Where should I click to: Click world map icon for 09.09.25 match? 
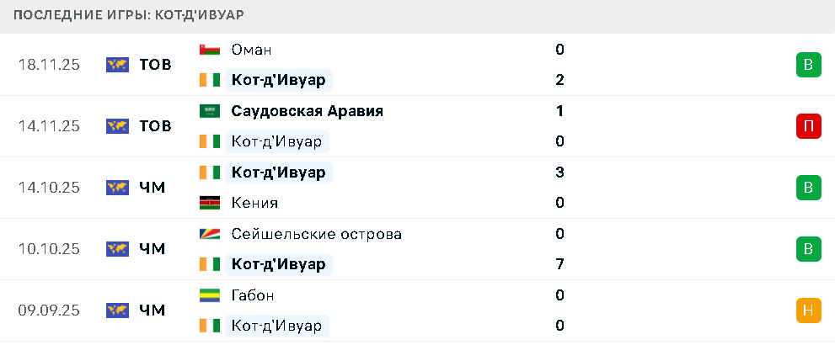[117, 310]
